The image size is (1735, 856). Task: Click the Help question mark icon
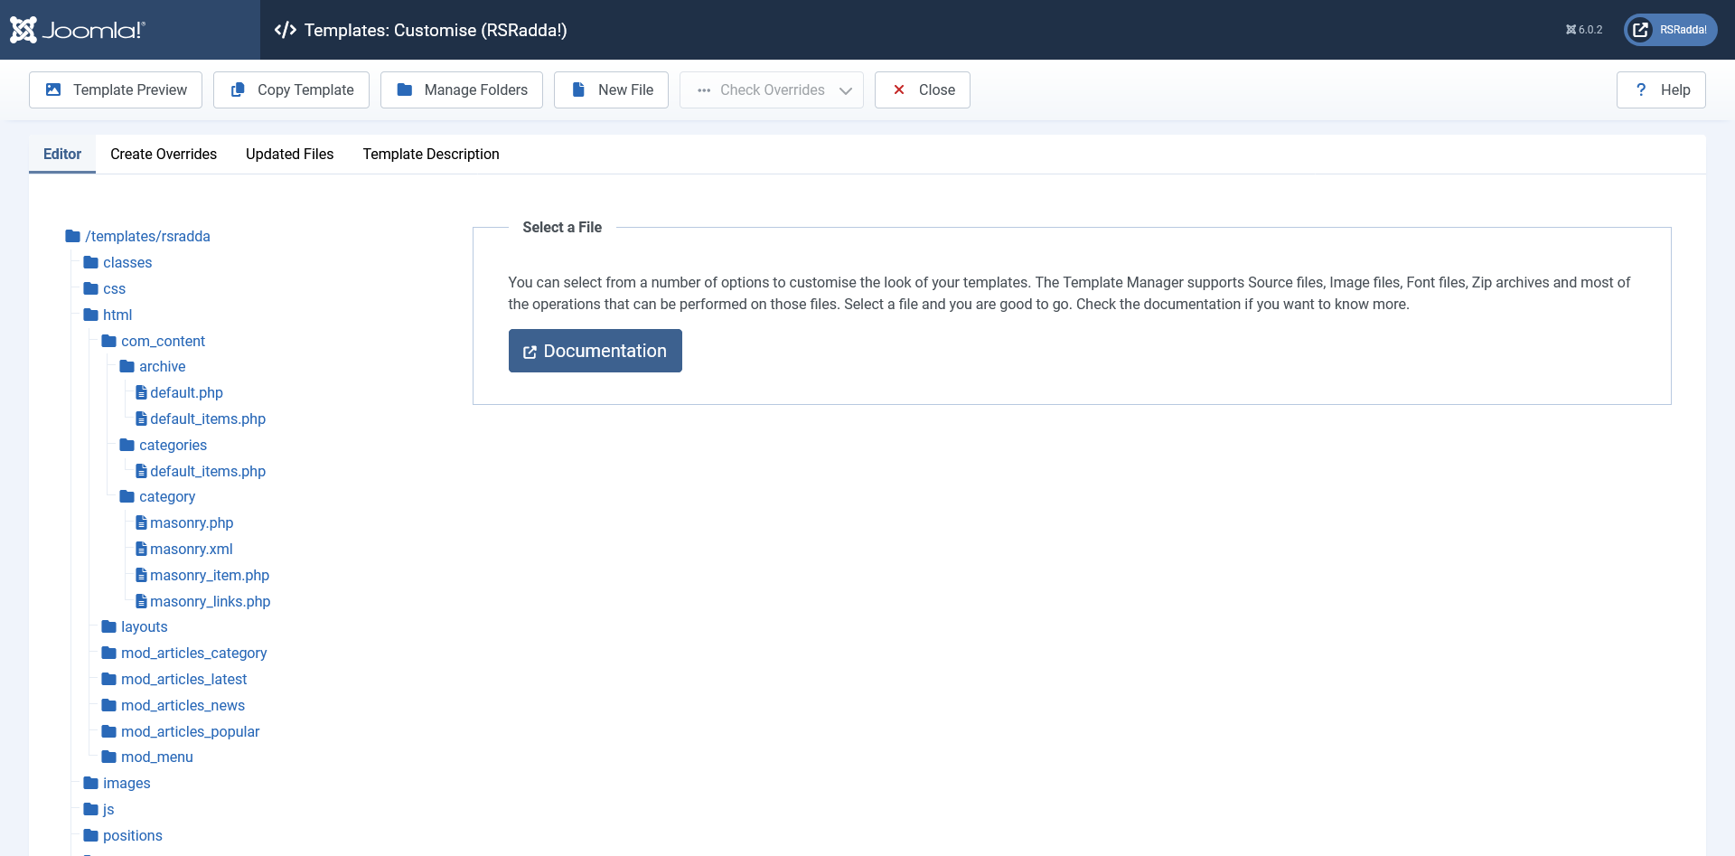1641,89
